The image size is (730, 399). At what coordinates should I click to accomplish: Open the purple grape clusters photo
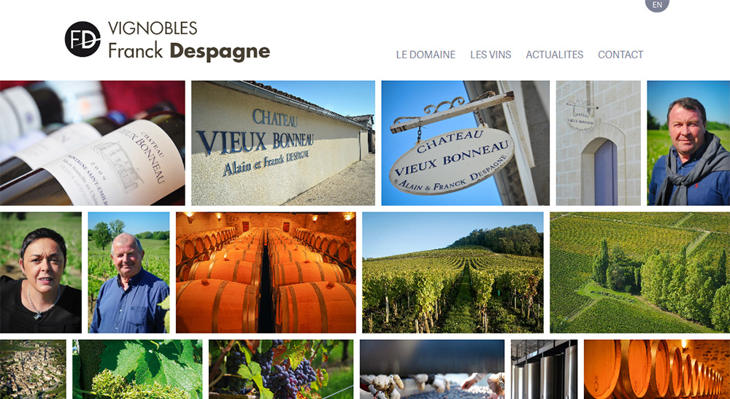click(281, 369)
